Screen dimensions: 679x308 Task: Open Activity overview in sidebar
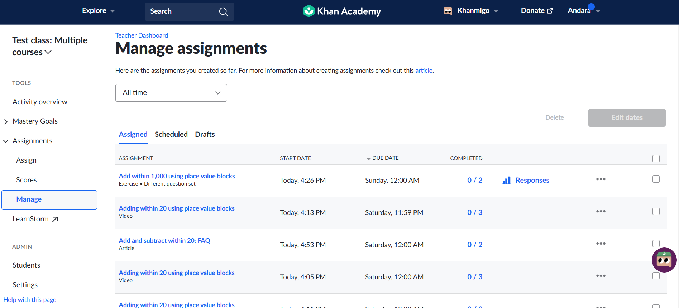coord(40,102)
